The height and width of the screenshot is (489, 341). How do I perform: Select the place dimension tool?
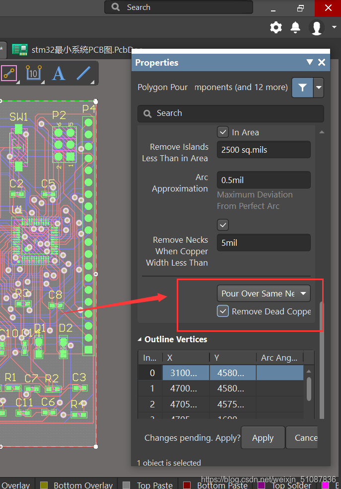34,74
